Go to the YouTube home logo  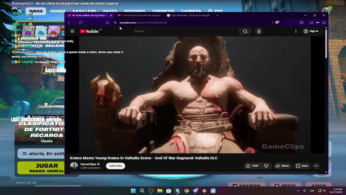coord(89,31)
